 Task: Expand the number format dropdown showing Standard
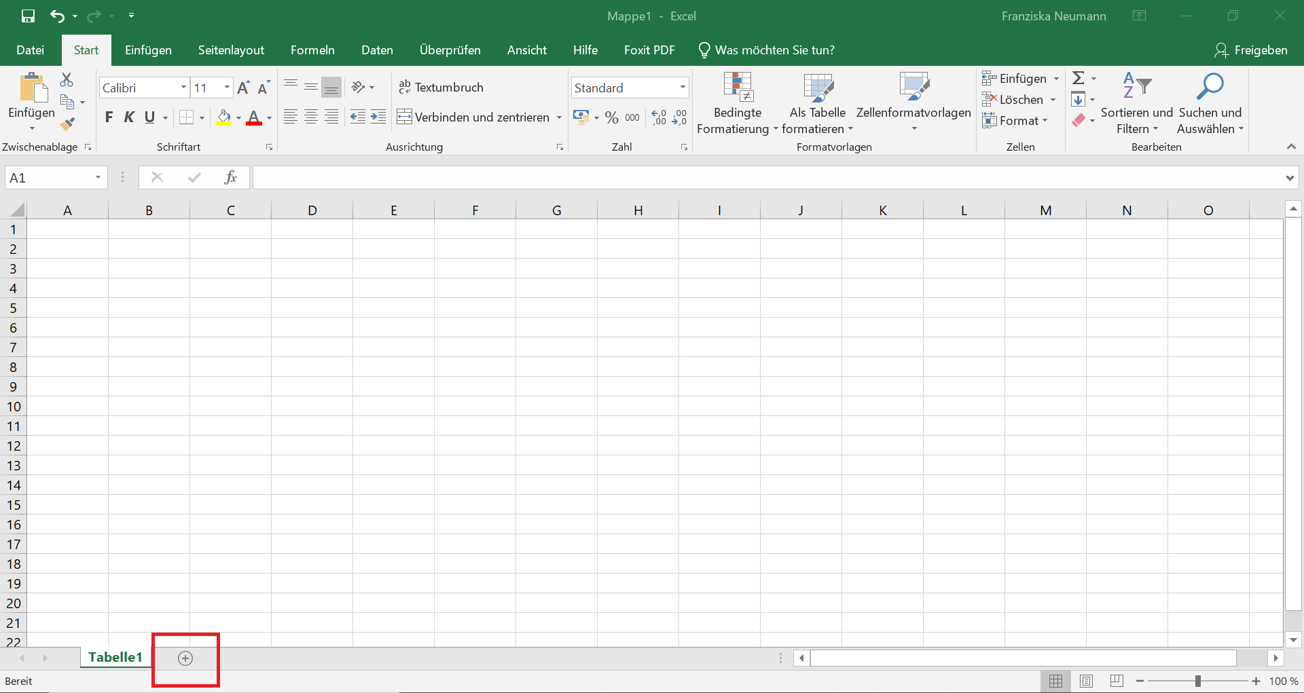click(x=683, y=88)
